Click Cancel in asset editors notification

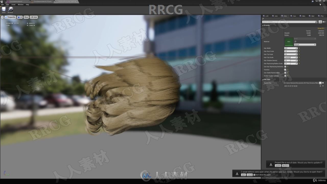[250, 175]
